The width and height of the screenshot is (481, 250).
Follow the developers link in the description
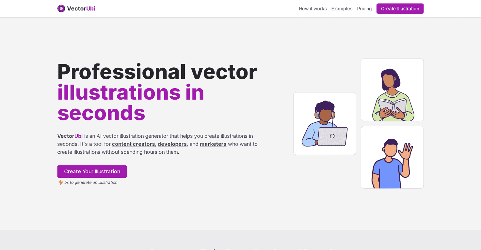(x=172, y=144)
